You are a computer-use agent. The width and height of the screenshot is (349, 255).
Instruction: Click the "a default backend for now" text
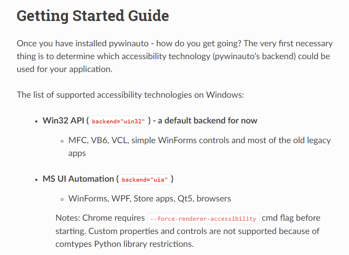tap(208, 120)
